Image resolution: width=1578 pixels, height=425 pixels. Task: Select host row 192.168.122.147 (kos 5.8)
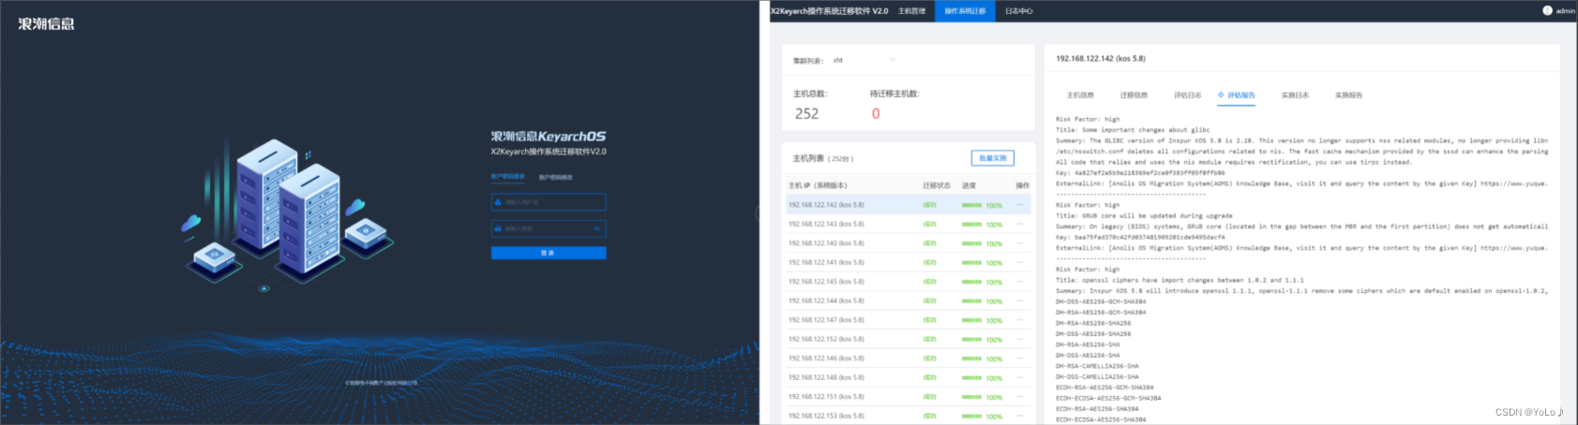coord(908,320)
